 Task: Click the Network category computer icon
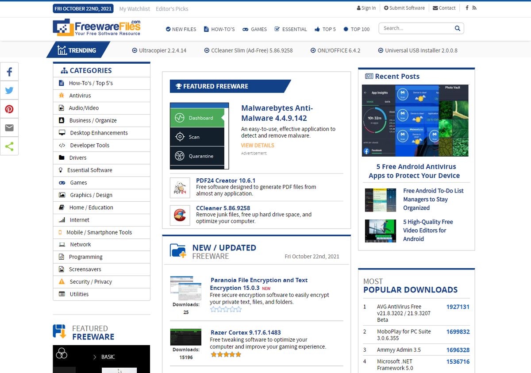click(62, 245)
